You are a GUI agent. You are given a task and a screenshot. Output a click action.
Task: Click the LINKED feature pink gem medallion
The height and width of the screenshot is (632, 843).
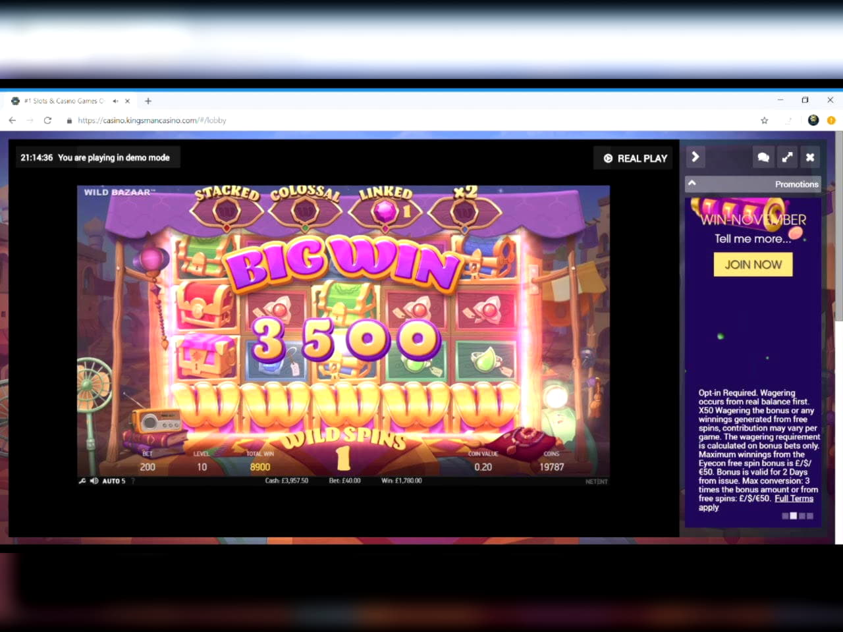pos(385,212)
